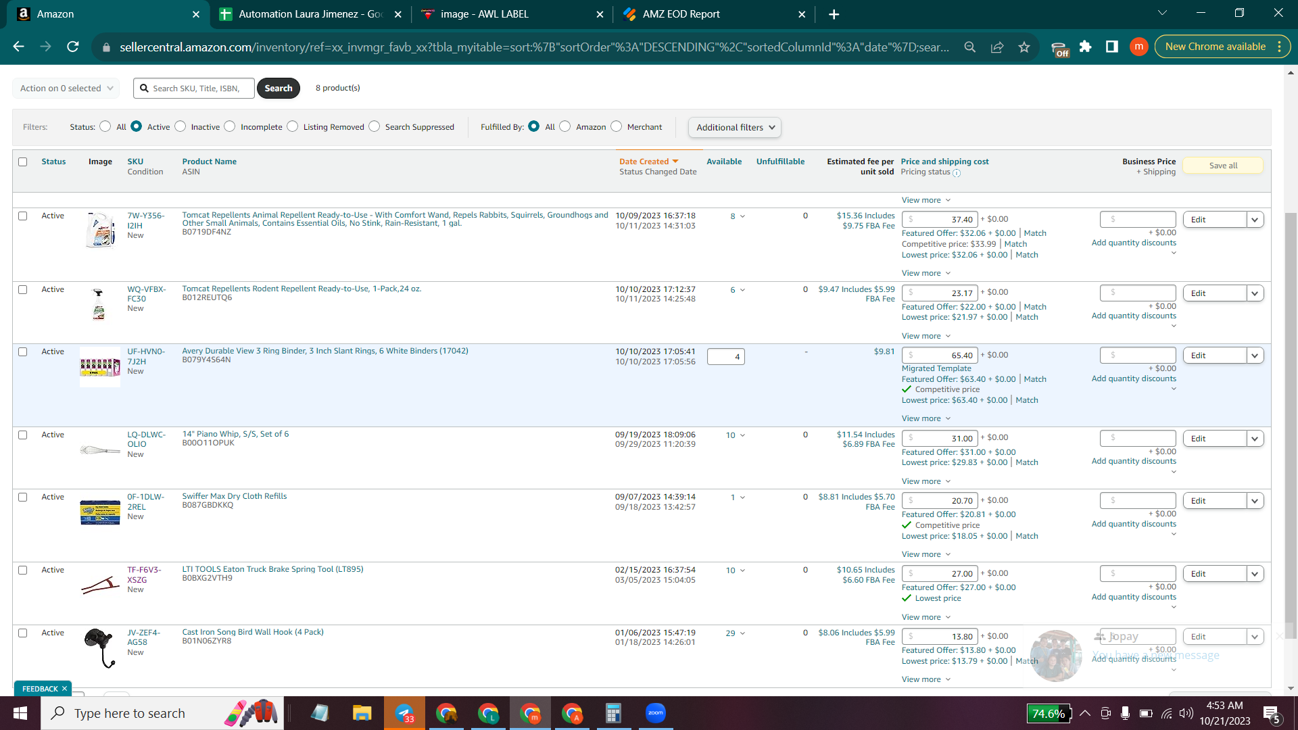Click the Date Created sort arrow
This screenshot has height=730, width=1298.
click(675, 162)
